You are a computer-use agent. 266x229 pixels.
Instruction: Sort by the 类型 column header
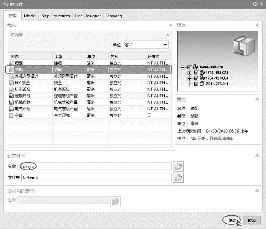(69, 56)
